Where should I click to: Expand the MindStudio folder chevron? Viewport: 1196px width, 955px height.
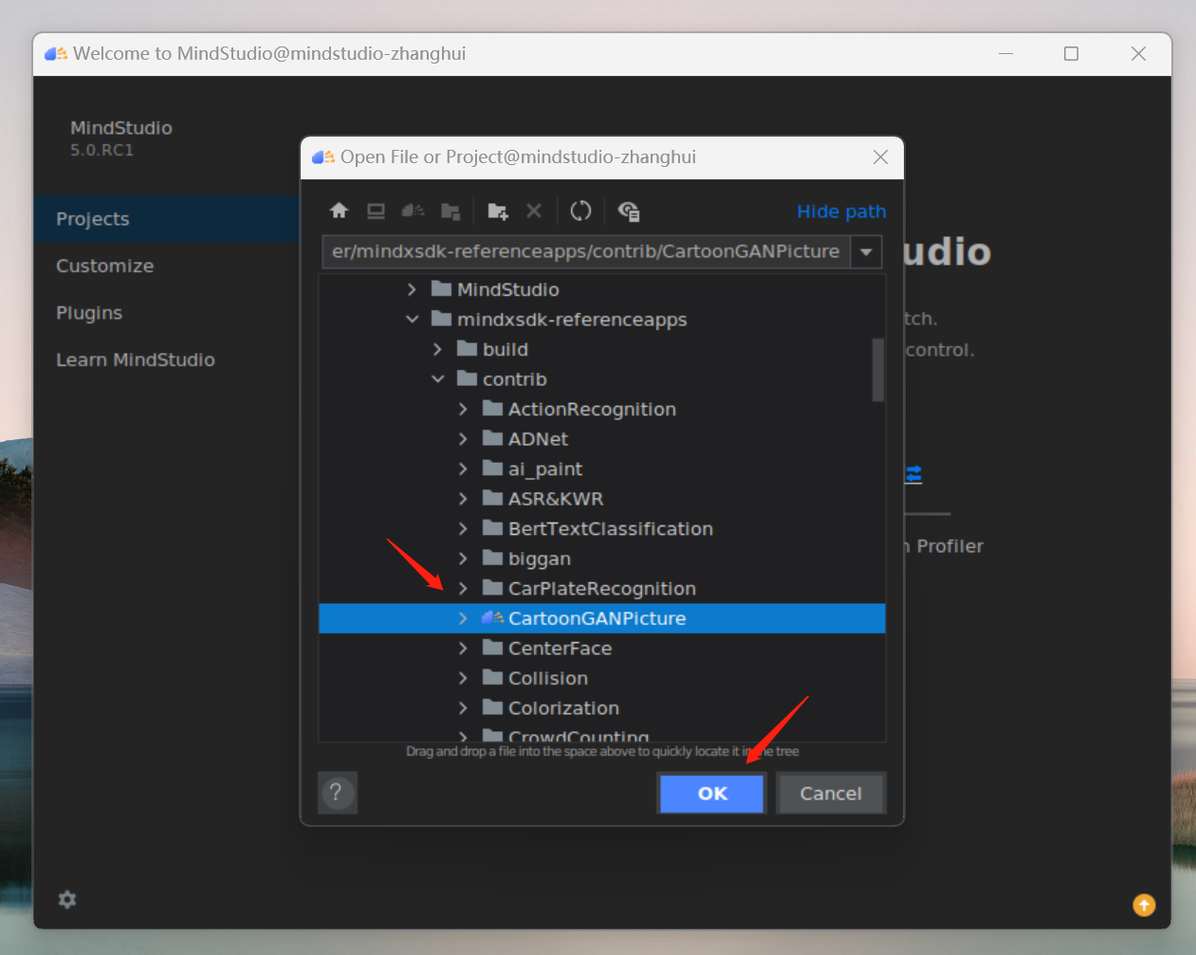pos(412,289)
